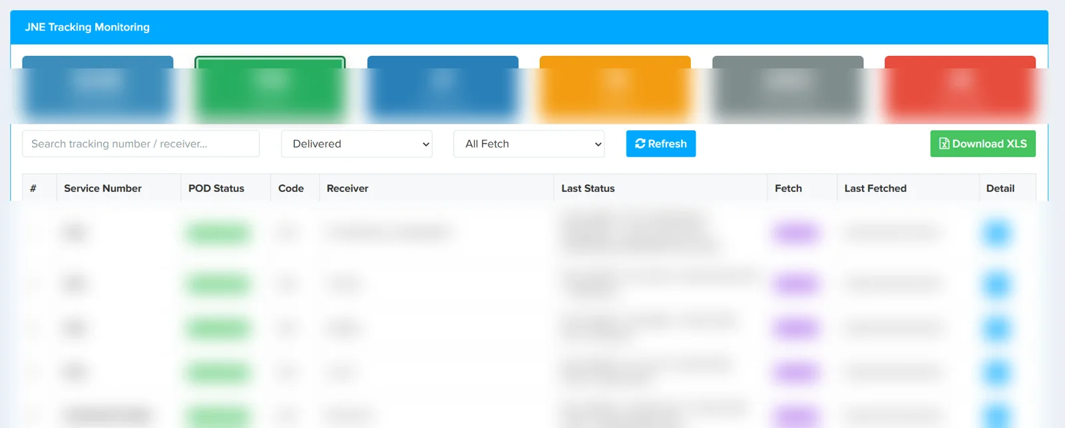Open the All Fetch filter dropdown
The width and height of the screenshot is (1065, 428).
tap(529, 144)
